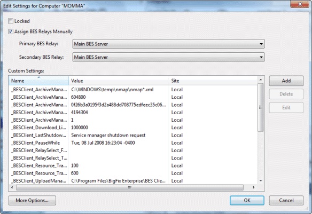Open More Options...
This screenshot has width=312, height=214.
[x=32, y=200]
